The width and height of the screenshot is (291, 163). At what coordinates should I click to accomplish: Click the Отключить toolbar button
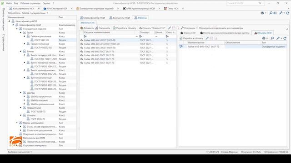point(103,28)
